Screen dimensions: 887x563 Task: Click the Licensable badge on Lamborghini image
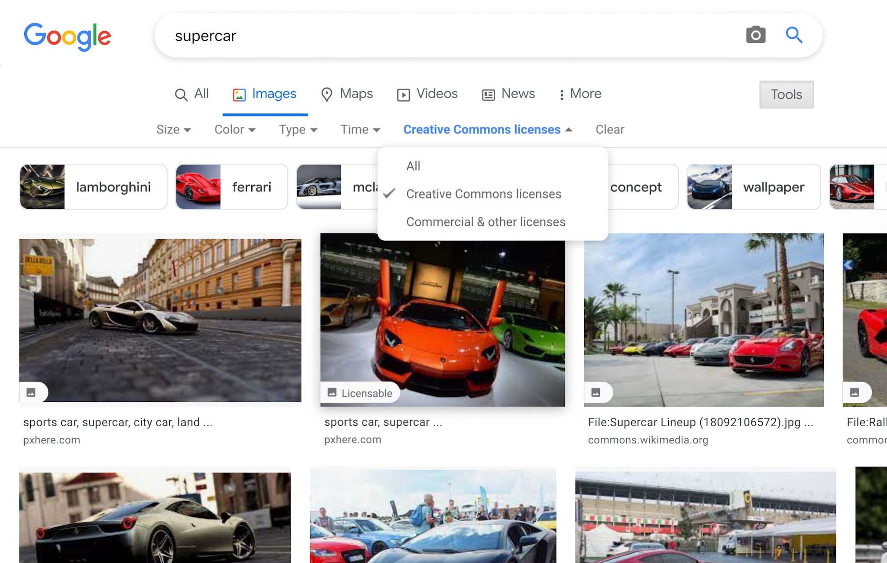coord(360,393)
